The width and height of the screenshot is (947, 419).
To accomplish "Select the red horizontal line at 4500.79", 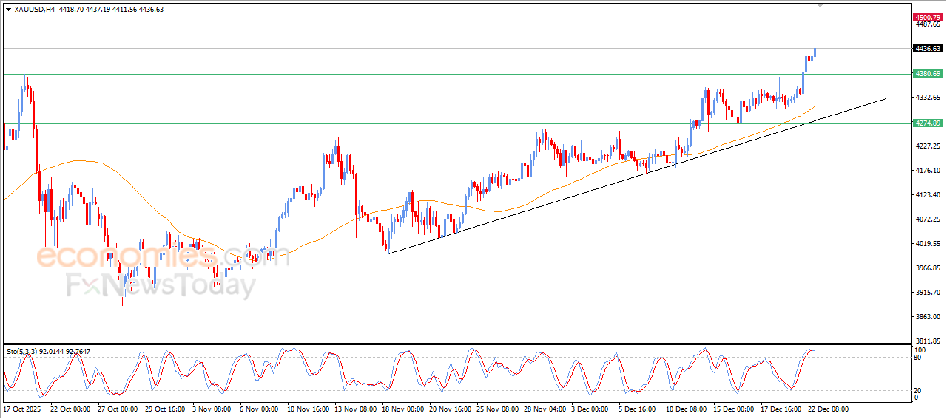I will click(444, 17).
